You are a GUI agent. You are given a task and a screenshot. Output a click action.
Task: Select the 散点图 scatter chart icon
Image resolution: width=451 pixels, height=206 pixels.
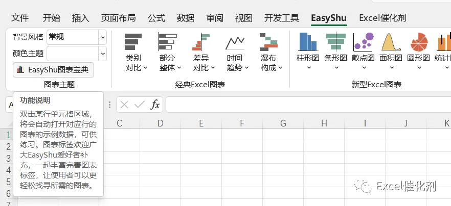(363, 42)
